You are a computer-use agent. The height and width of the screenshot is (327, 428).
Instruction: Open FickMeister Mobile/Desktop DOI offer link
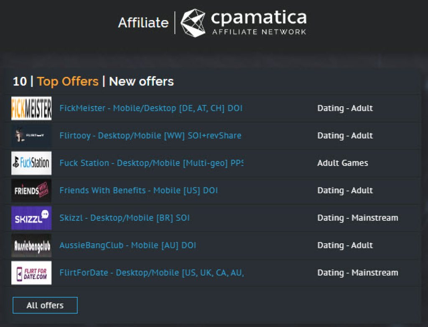tap(151, 108)
